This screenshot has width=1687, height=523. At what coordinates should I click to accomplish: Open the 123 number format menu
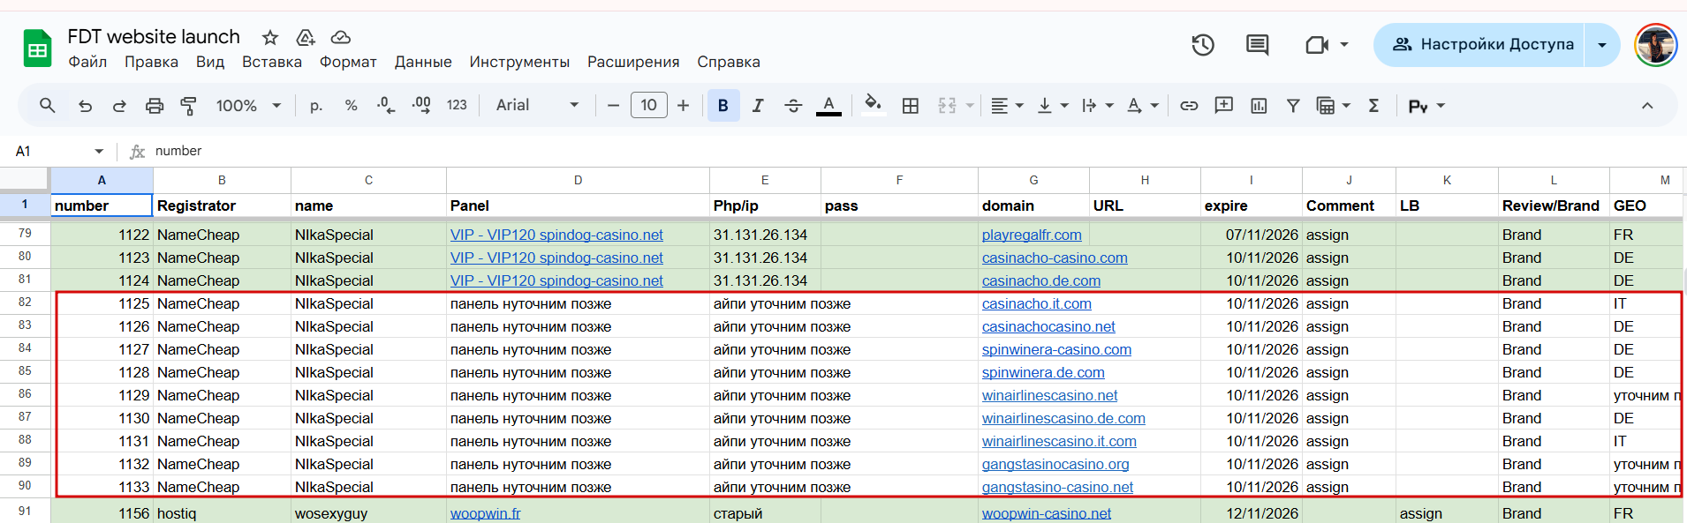point(457,106)
